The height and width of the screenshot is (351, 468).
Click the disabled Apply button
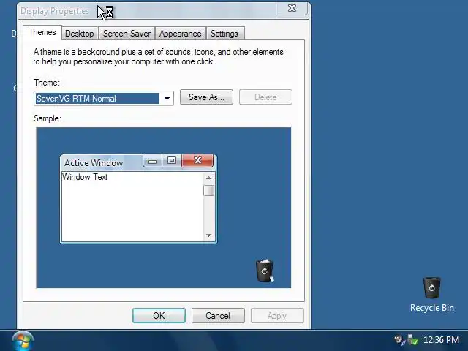277,315
